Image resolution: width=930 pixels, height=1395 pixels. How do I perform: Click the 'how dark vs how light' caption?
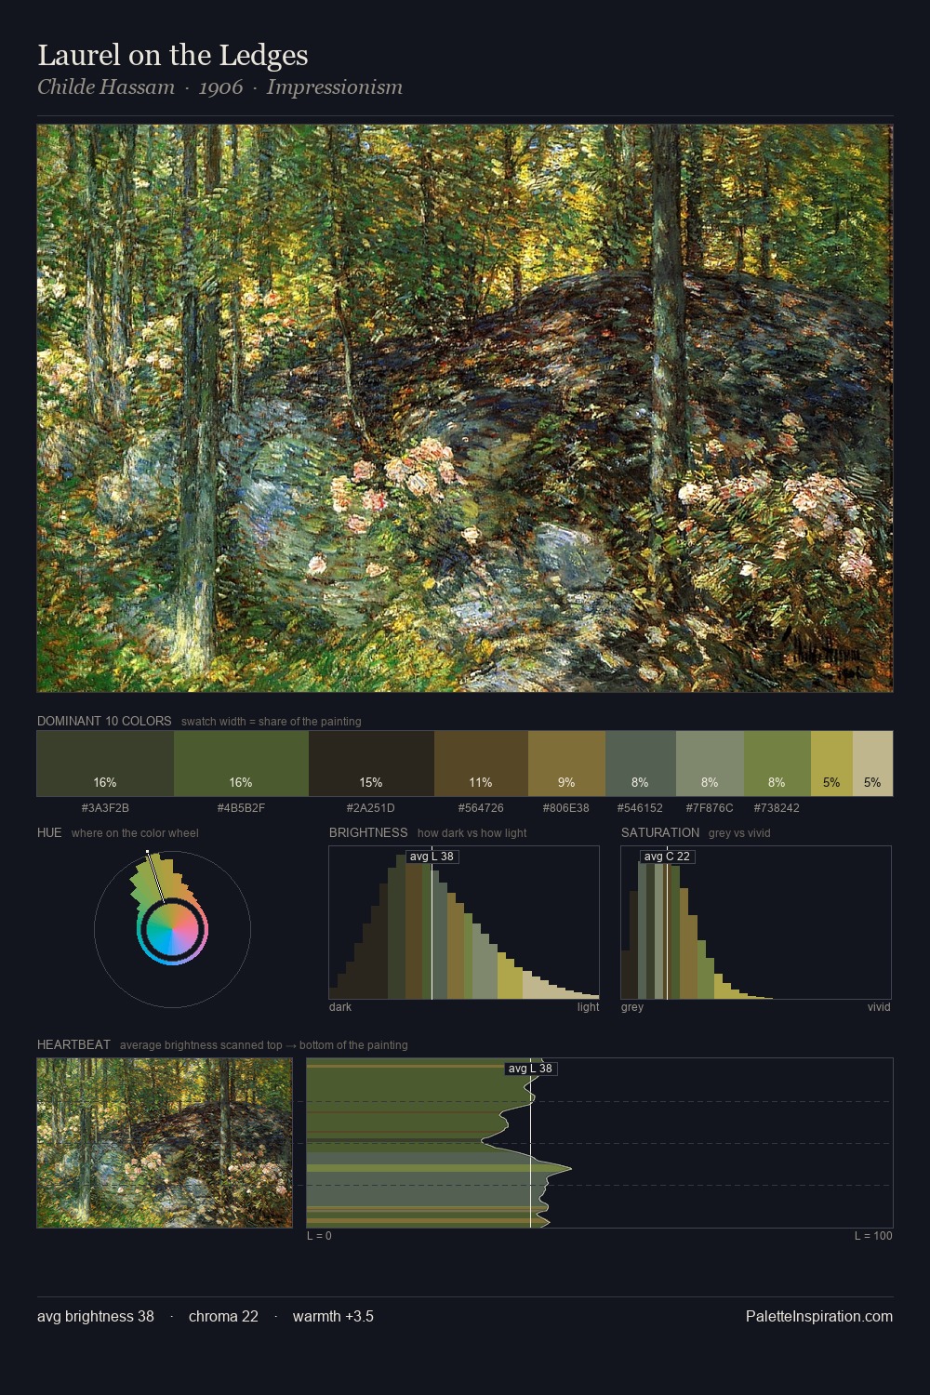point(472,833)
